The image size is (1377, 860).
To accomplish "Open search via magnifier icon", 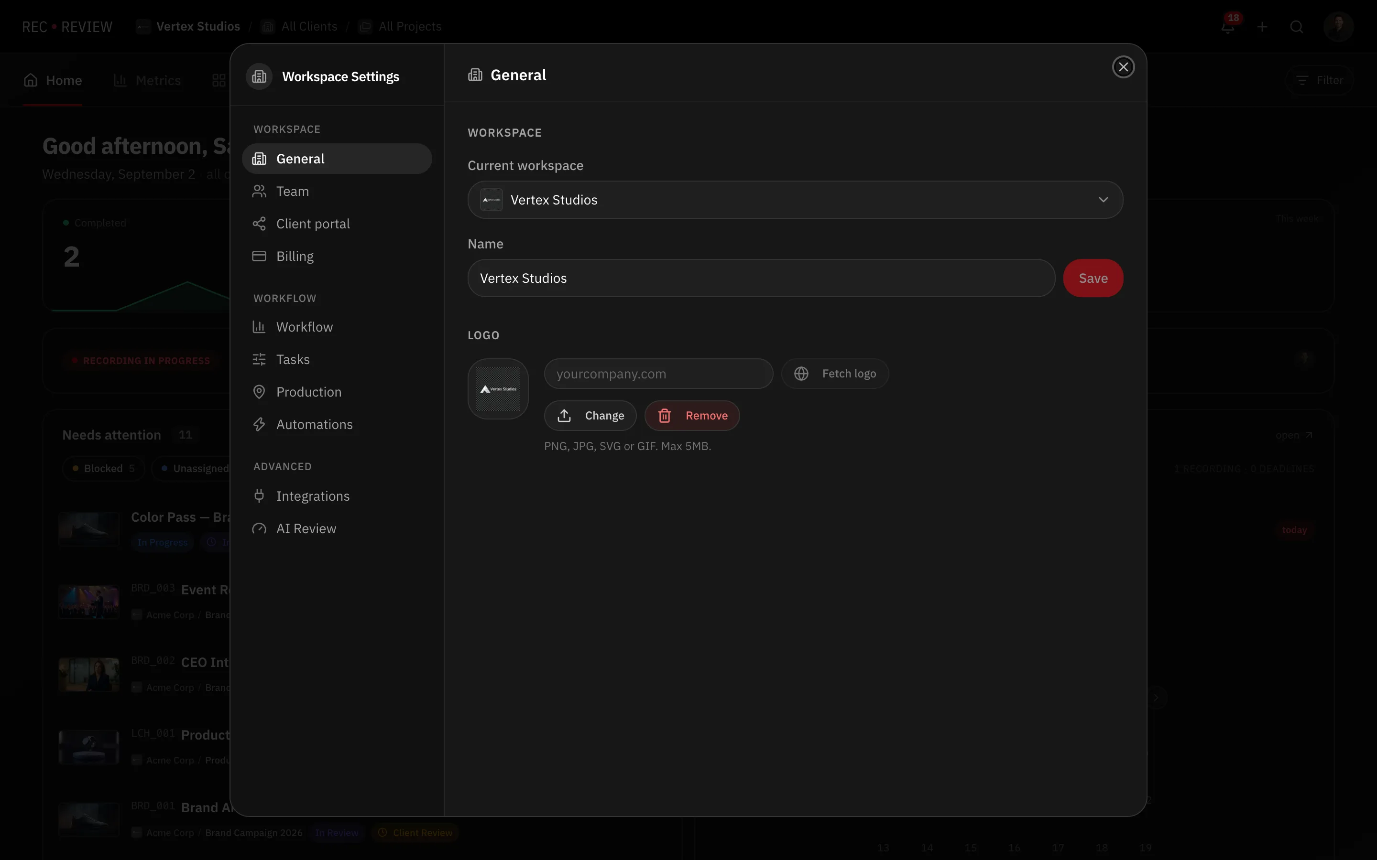I will (x=1297, y=27).
